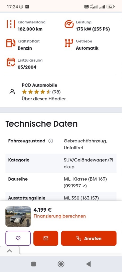The width and height of the screenshot is (122, 272).
Task: Tap the Leistung speedometer icon
Action: (69, 24)
